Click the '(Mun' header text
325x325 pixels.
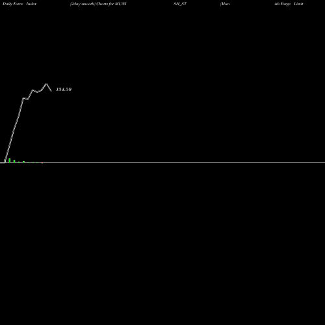(225, 4)
